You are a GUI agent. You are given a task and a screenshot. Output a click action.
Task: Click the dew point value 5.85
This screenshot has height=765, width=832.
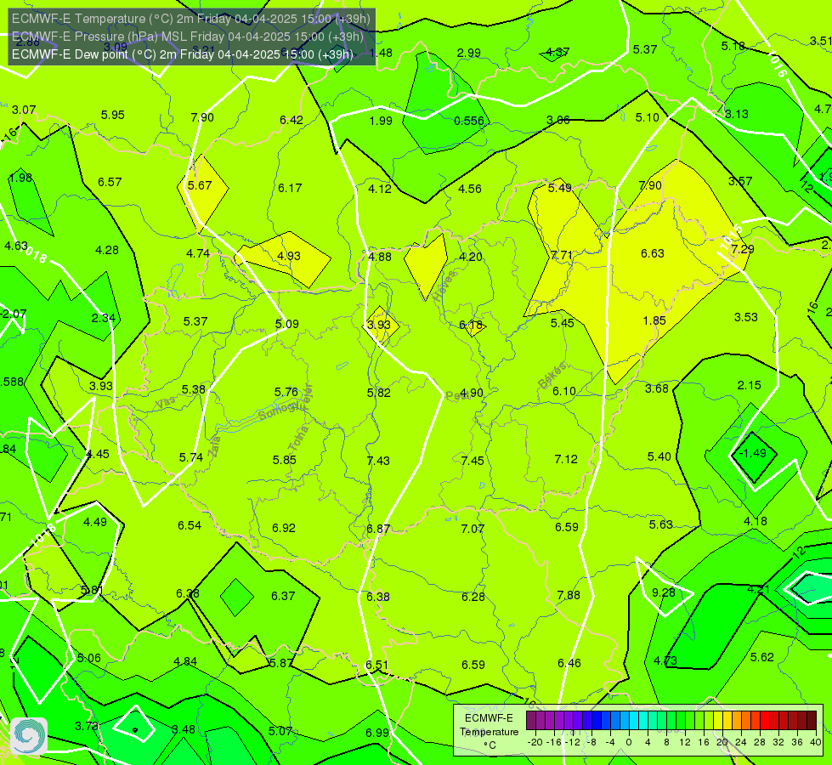point(285,460)
